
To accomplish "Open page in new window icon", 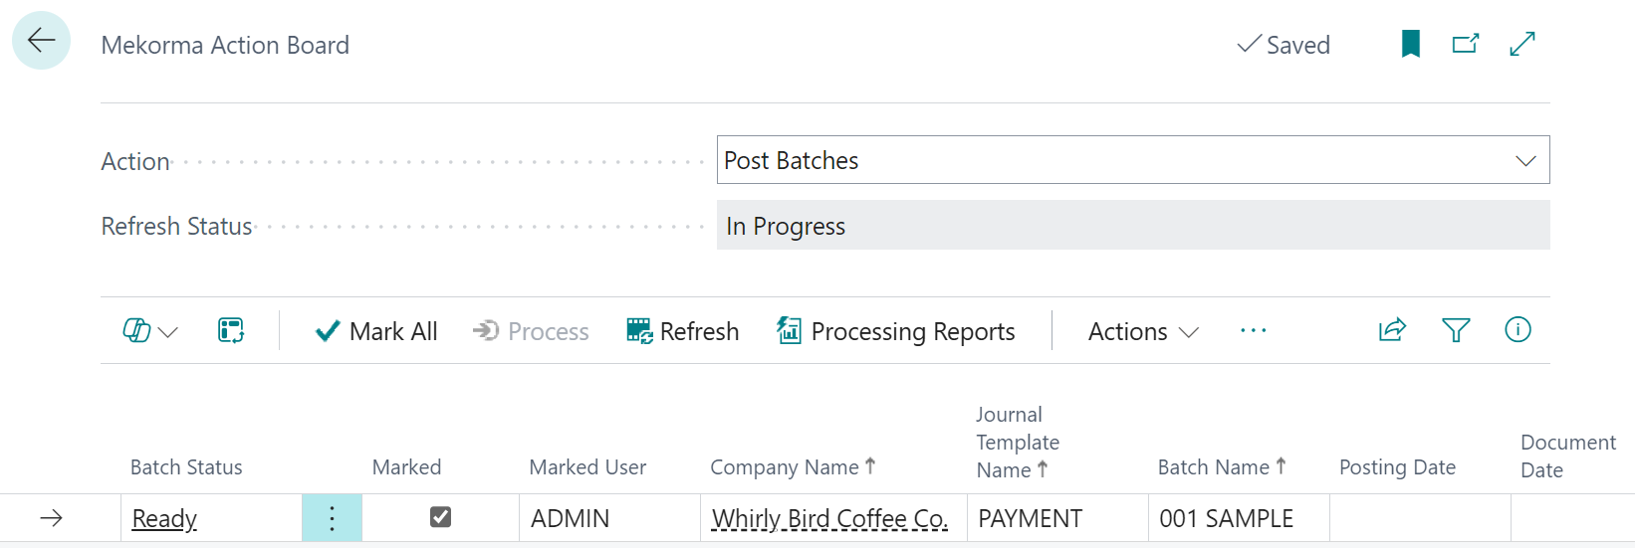I will pyautogui.click(x=1465, y=44).
